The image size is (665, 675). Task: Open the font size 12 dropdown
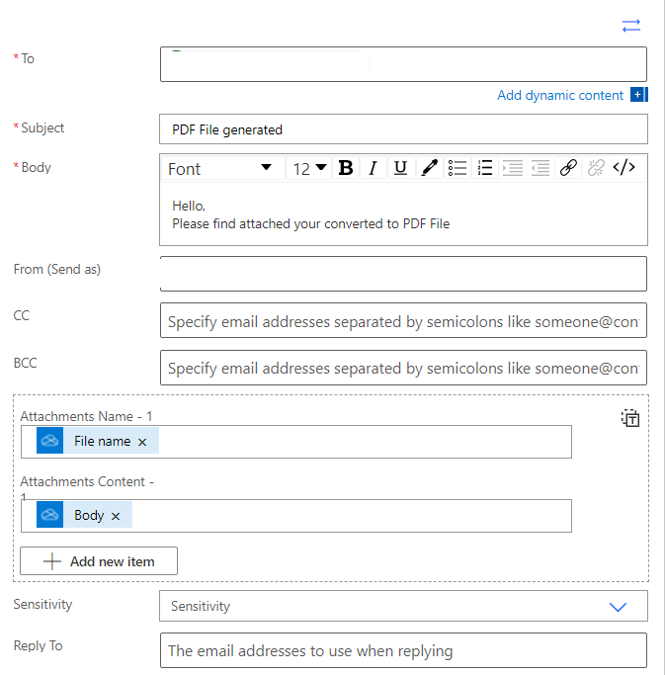tap(309, 168)
